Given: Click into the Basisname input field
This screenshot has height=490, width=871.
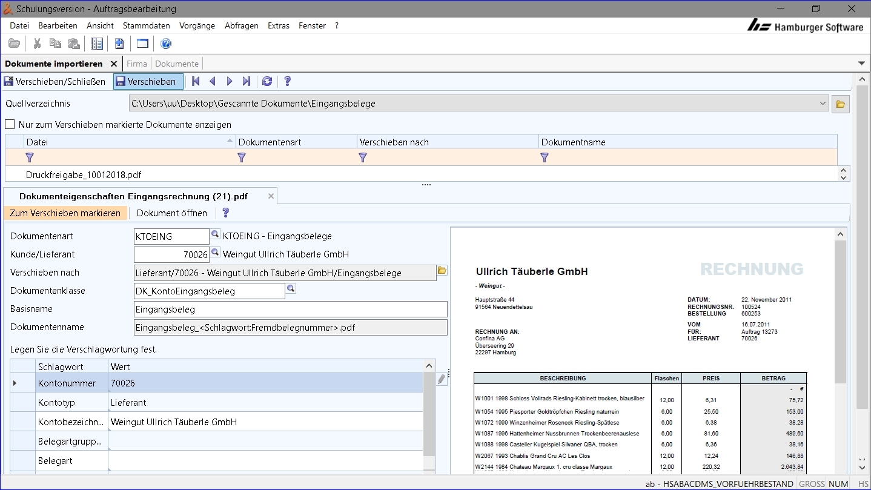Looking at the screenshot, I should tap(290, 310).
